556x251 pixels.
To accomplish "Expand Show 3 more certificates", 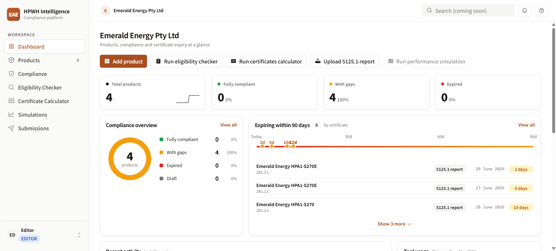I will click(x=394, y=224).
